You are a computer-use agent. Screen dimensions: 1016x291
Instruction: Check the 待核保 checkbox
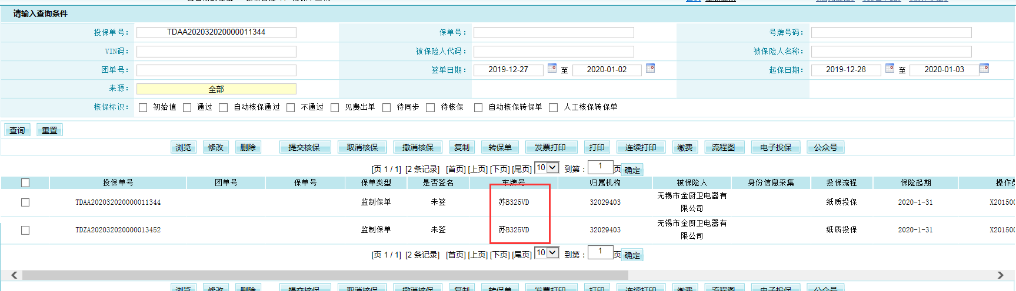pos(430,107)
